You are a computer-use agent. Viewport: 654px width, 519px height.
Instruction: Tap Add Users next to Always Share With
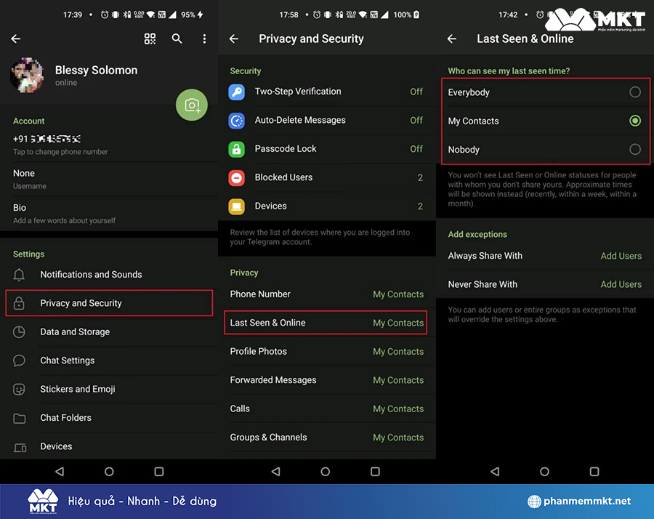tap(621, 256)
